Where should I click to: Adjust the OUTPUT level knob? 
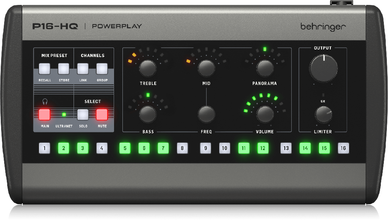324,68
